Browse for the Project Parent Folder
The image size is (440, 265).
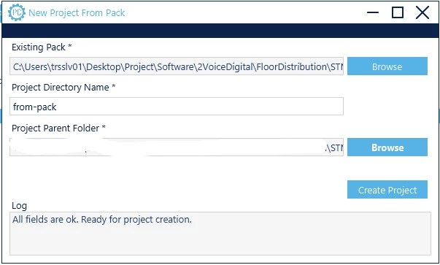387,147
